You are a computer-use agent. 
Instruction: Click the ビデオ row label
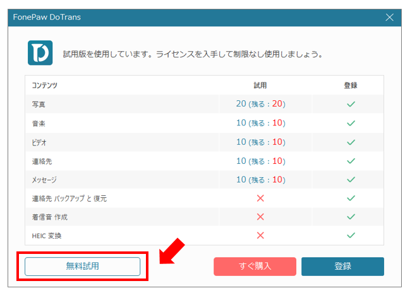pos(39,142)
